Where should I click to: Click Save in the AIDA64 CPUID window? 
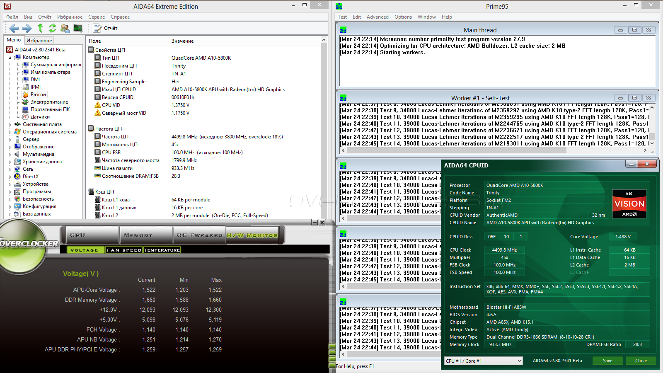(x=607, y=361)
